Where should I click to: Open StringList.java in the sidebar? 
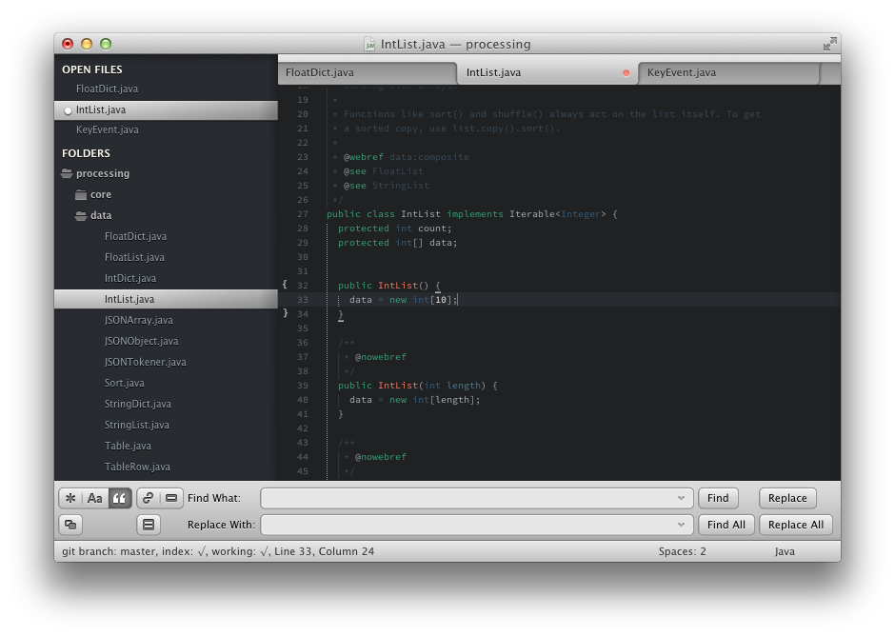tap(137, 425)
